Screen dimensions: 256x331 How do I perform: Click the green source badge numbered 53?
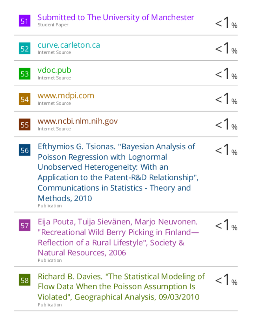pos(24,74)
